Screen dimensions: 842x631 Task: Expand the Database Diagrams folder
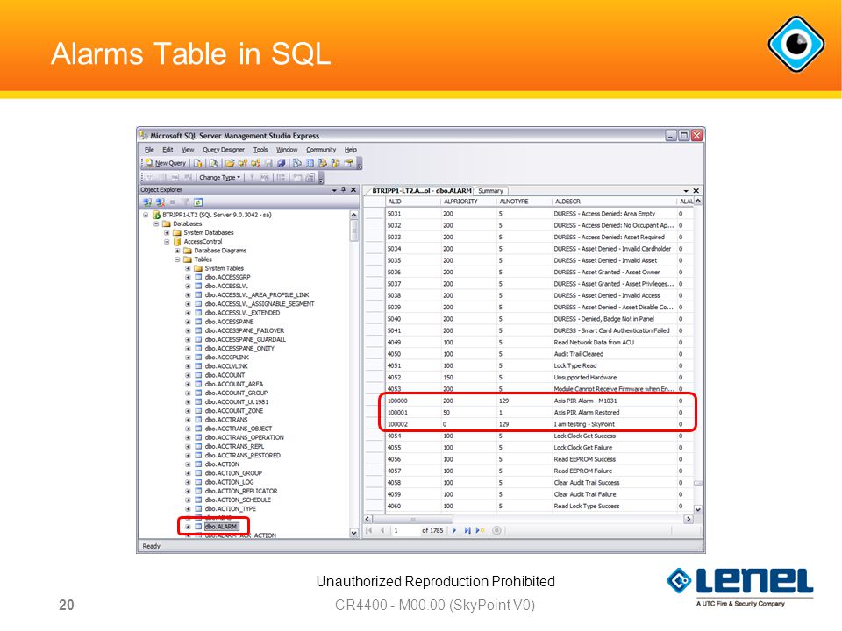[x=177, y=251]
